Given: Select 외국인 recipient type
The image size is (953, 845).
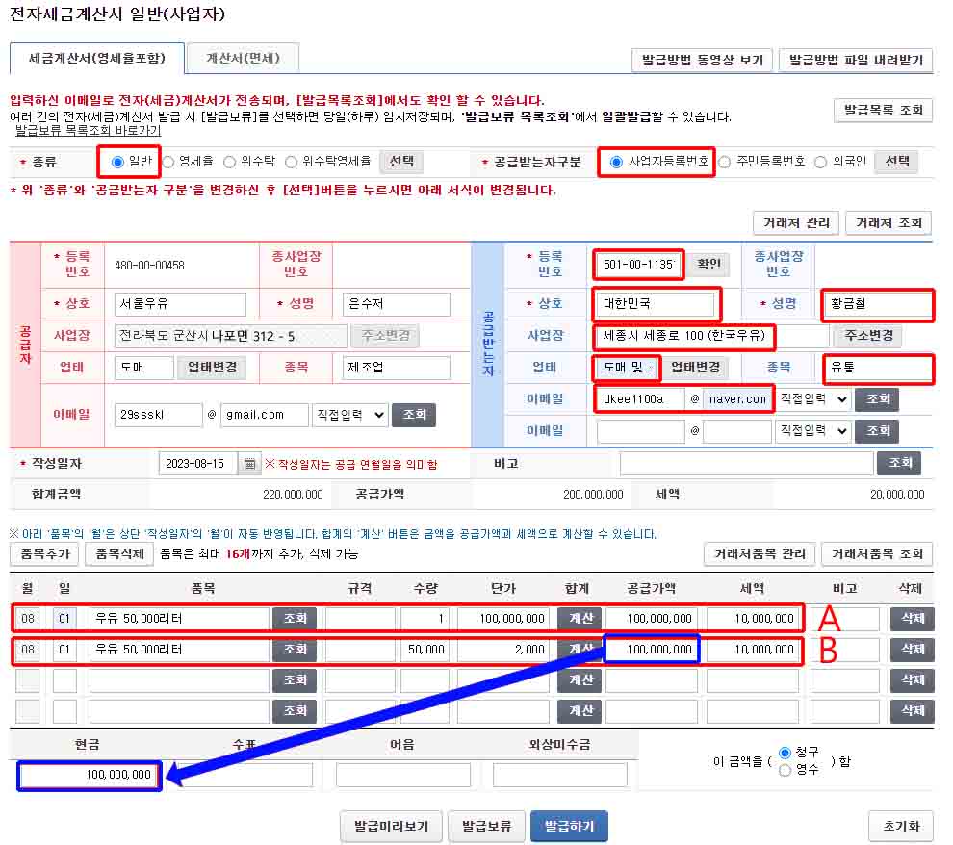Looking at the screenshot, I should point(820,162).
